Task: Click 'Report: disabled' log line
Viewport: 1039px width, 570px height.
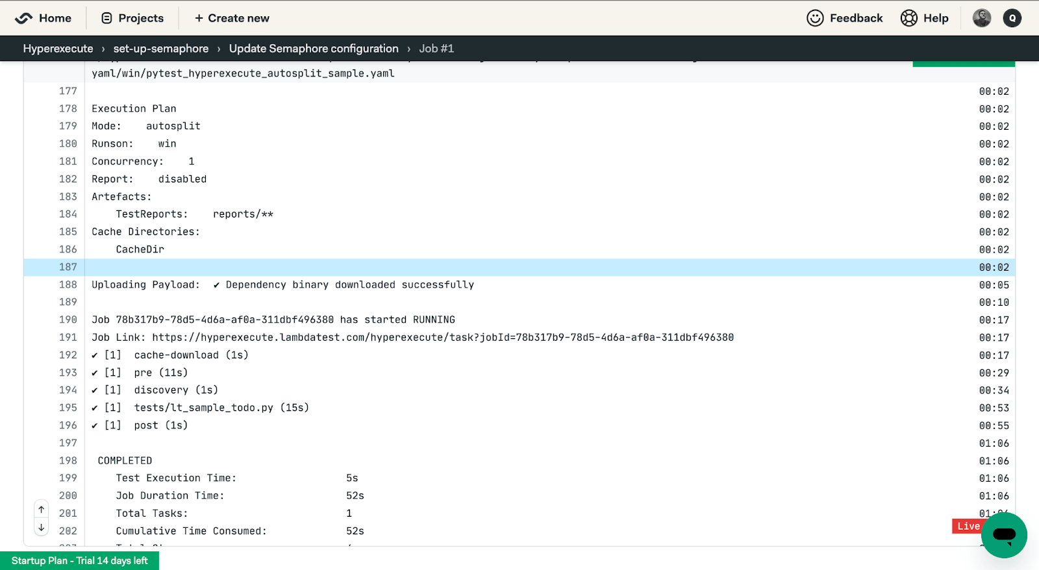Action: point(149,179)
